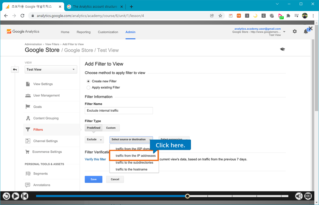Image resolution: width=319 pixels, height=205 pixels.
Task: Click View Filters breadcrumb link
Action: 52,44
